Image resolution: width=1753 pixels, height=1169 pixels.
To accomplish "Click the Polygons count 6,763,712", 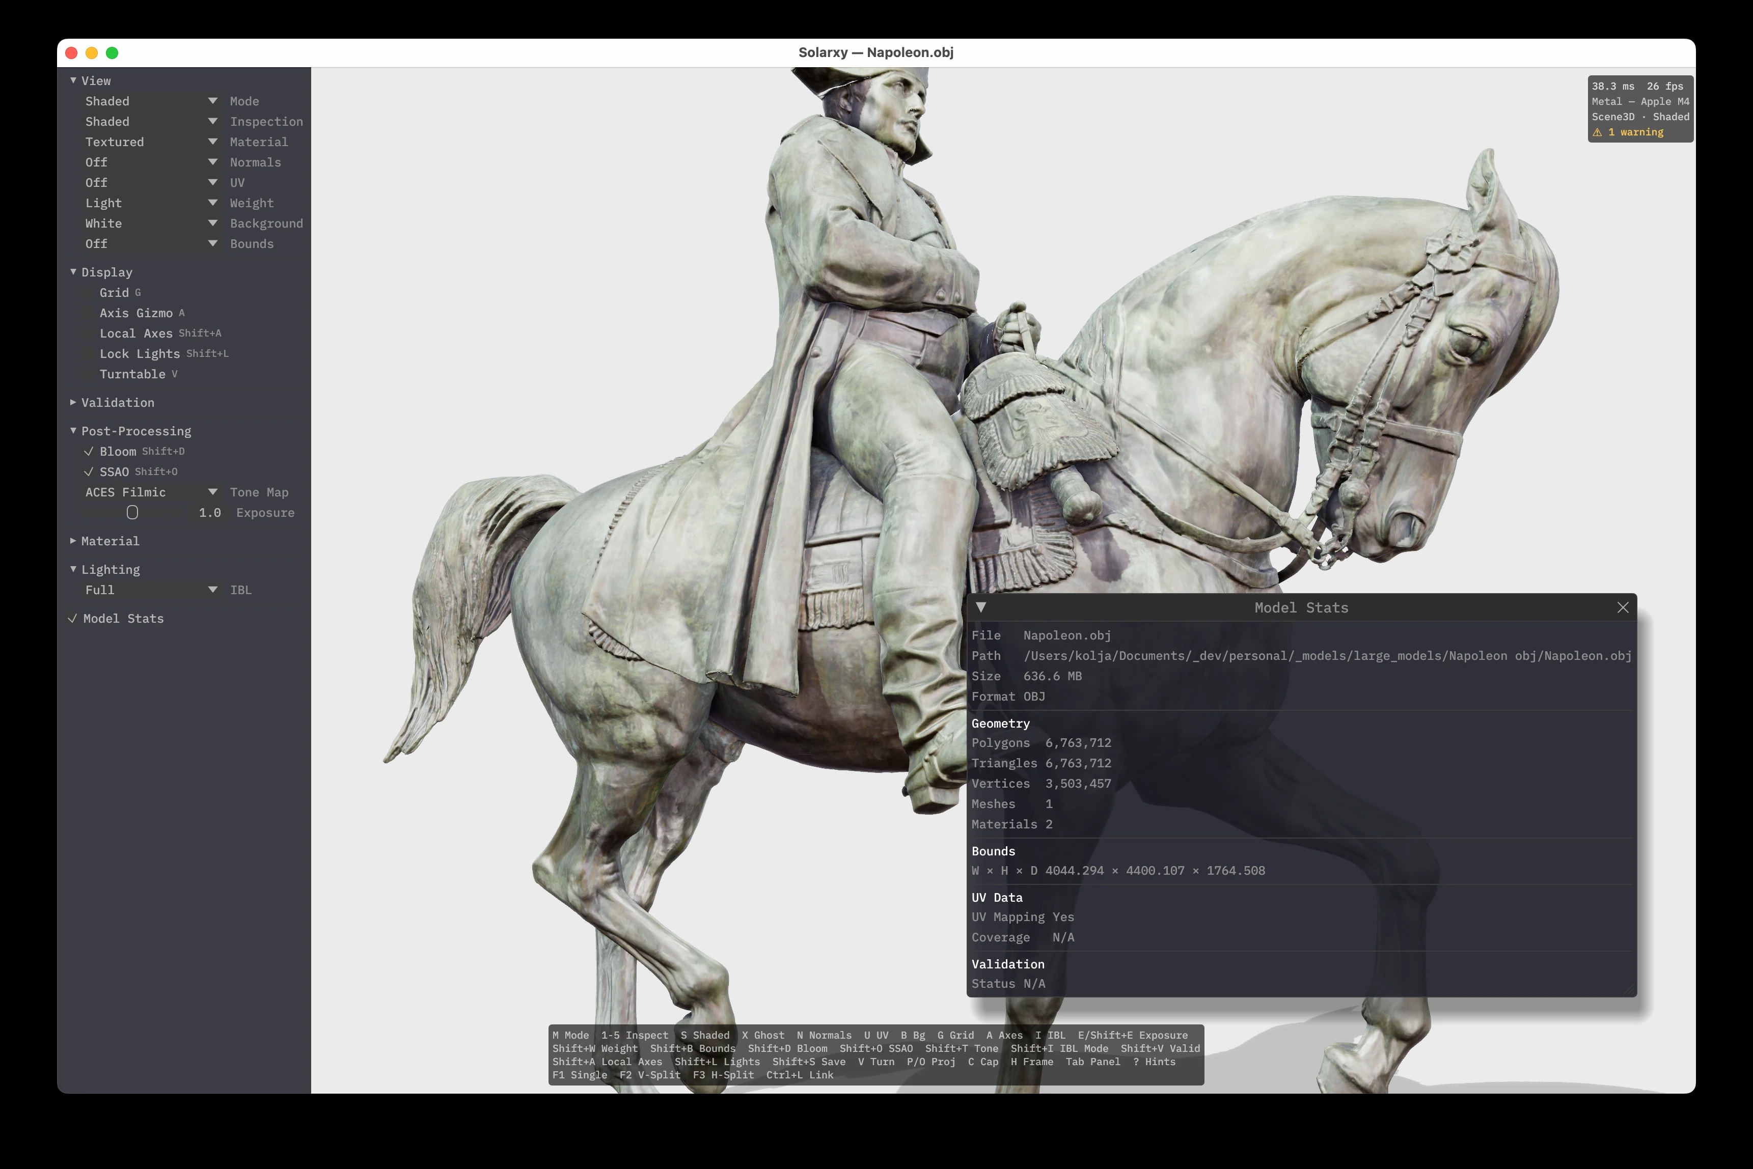I will point(1078,743).
